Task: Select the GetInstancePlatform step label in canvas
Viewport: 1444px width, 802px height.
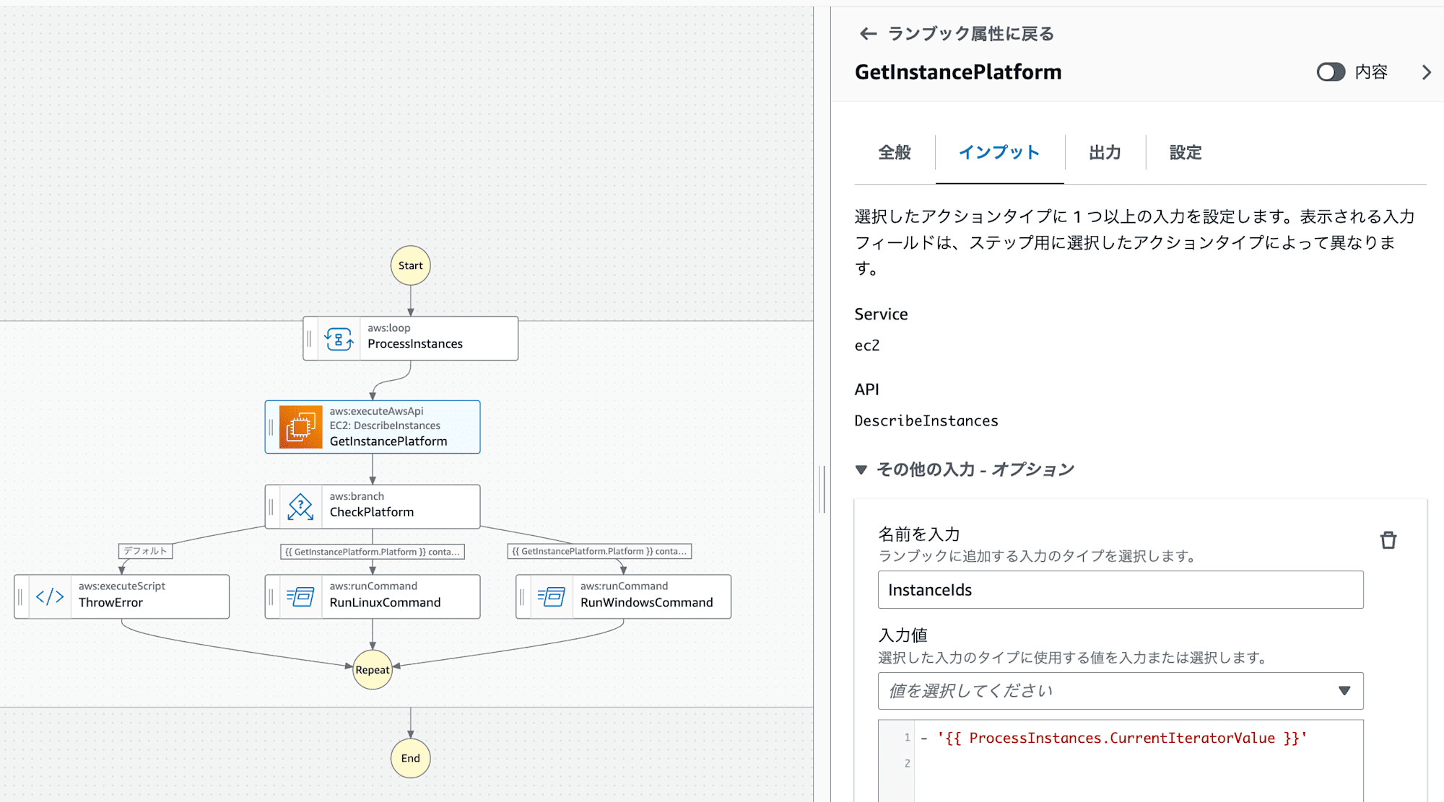Action: click(388, 441)
